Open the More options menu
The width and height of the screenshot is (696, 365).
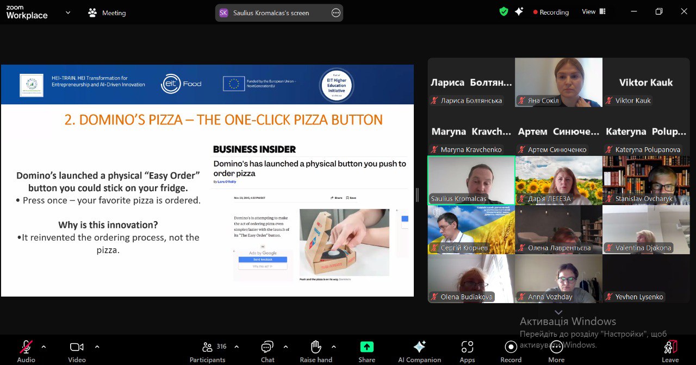(556, 351)
